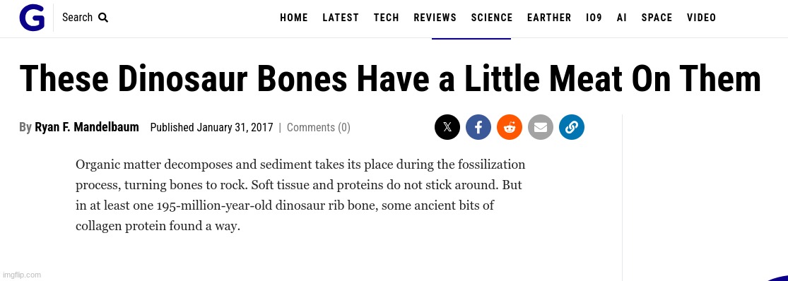This screenshot has width=788, height=281.
Task: Open the SPACE section
Action: point(657,18)
